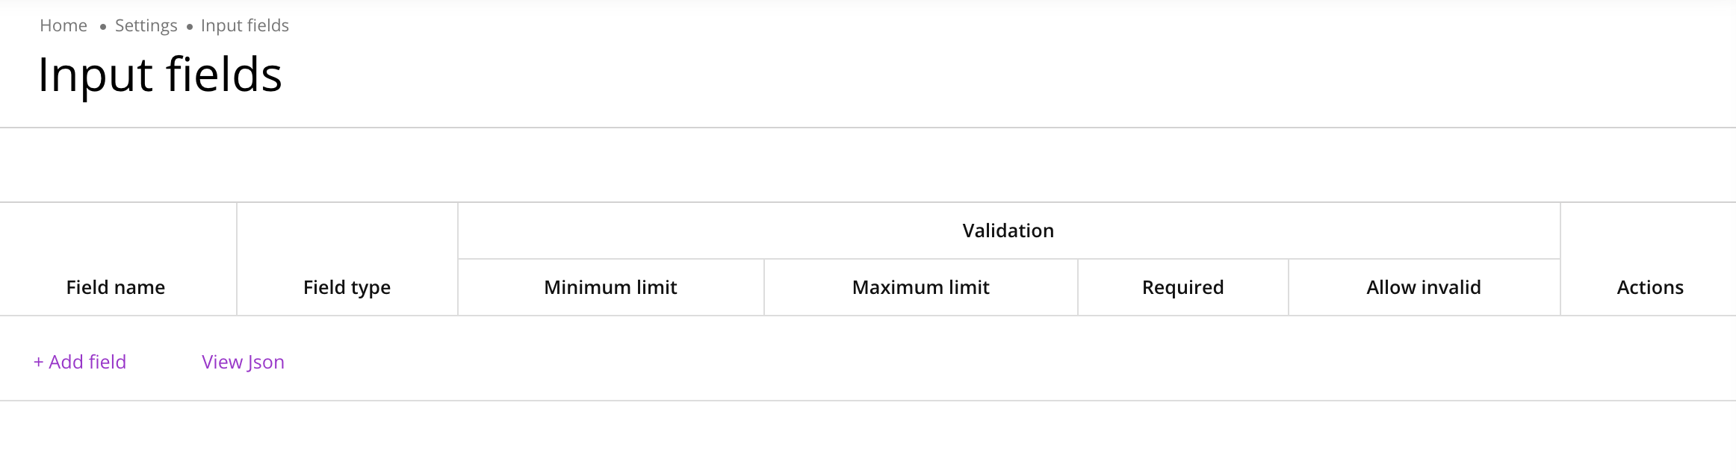Image resolution: width=1736 pixels, height=473 pixels.
Task: Click the plus symbol before Add field
Action: tap(38, 362)
